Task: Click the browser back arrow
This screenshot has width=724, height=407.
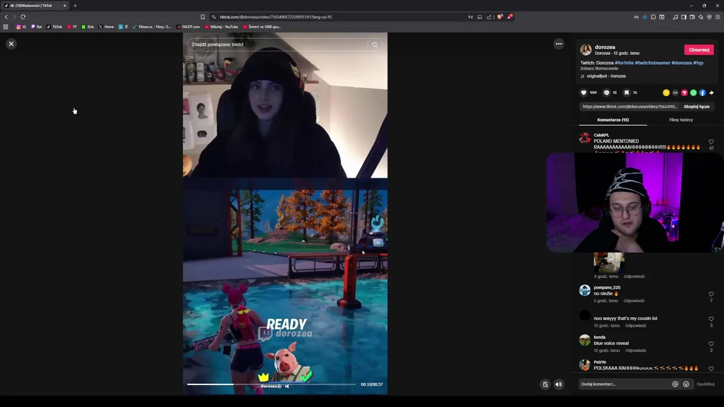Action: tap(6, 17)
